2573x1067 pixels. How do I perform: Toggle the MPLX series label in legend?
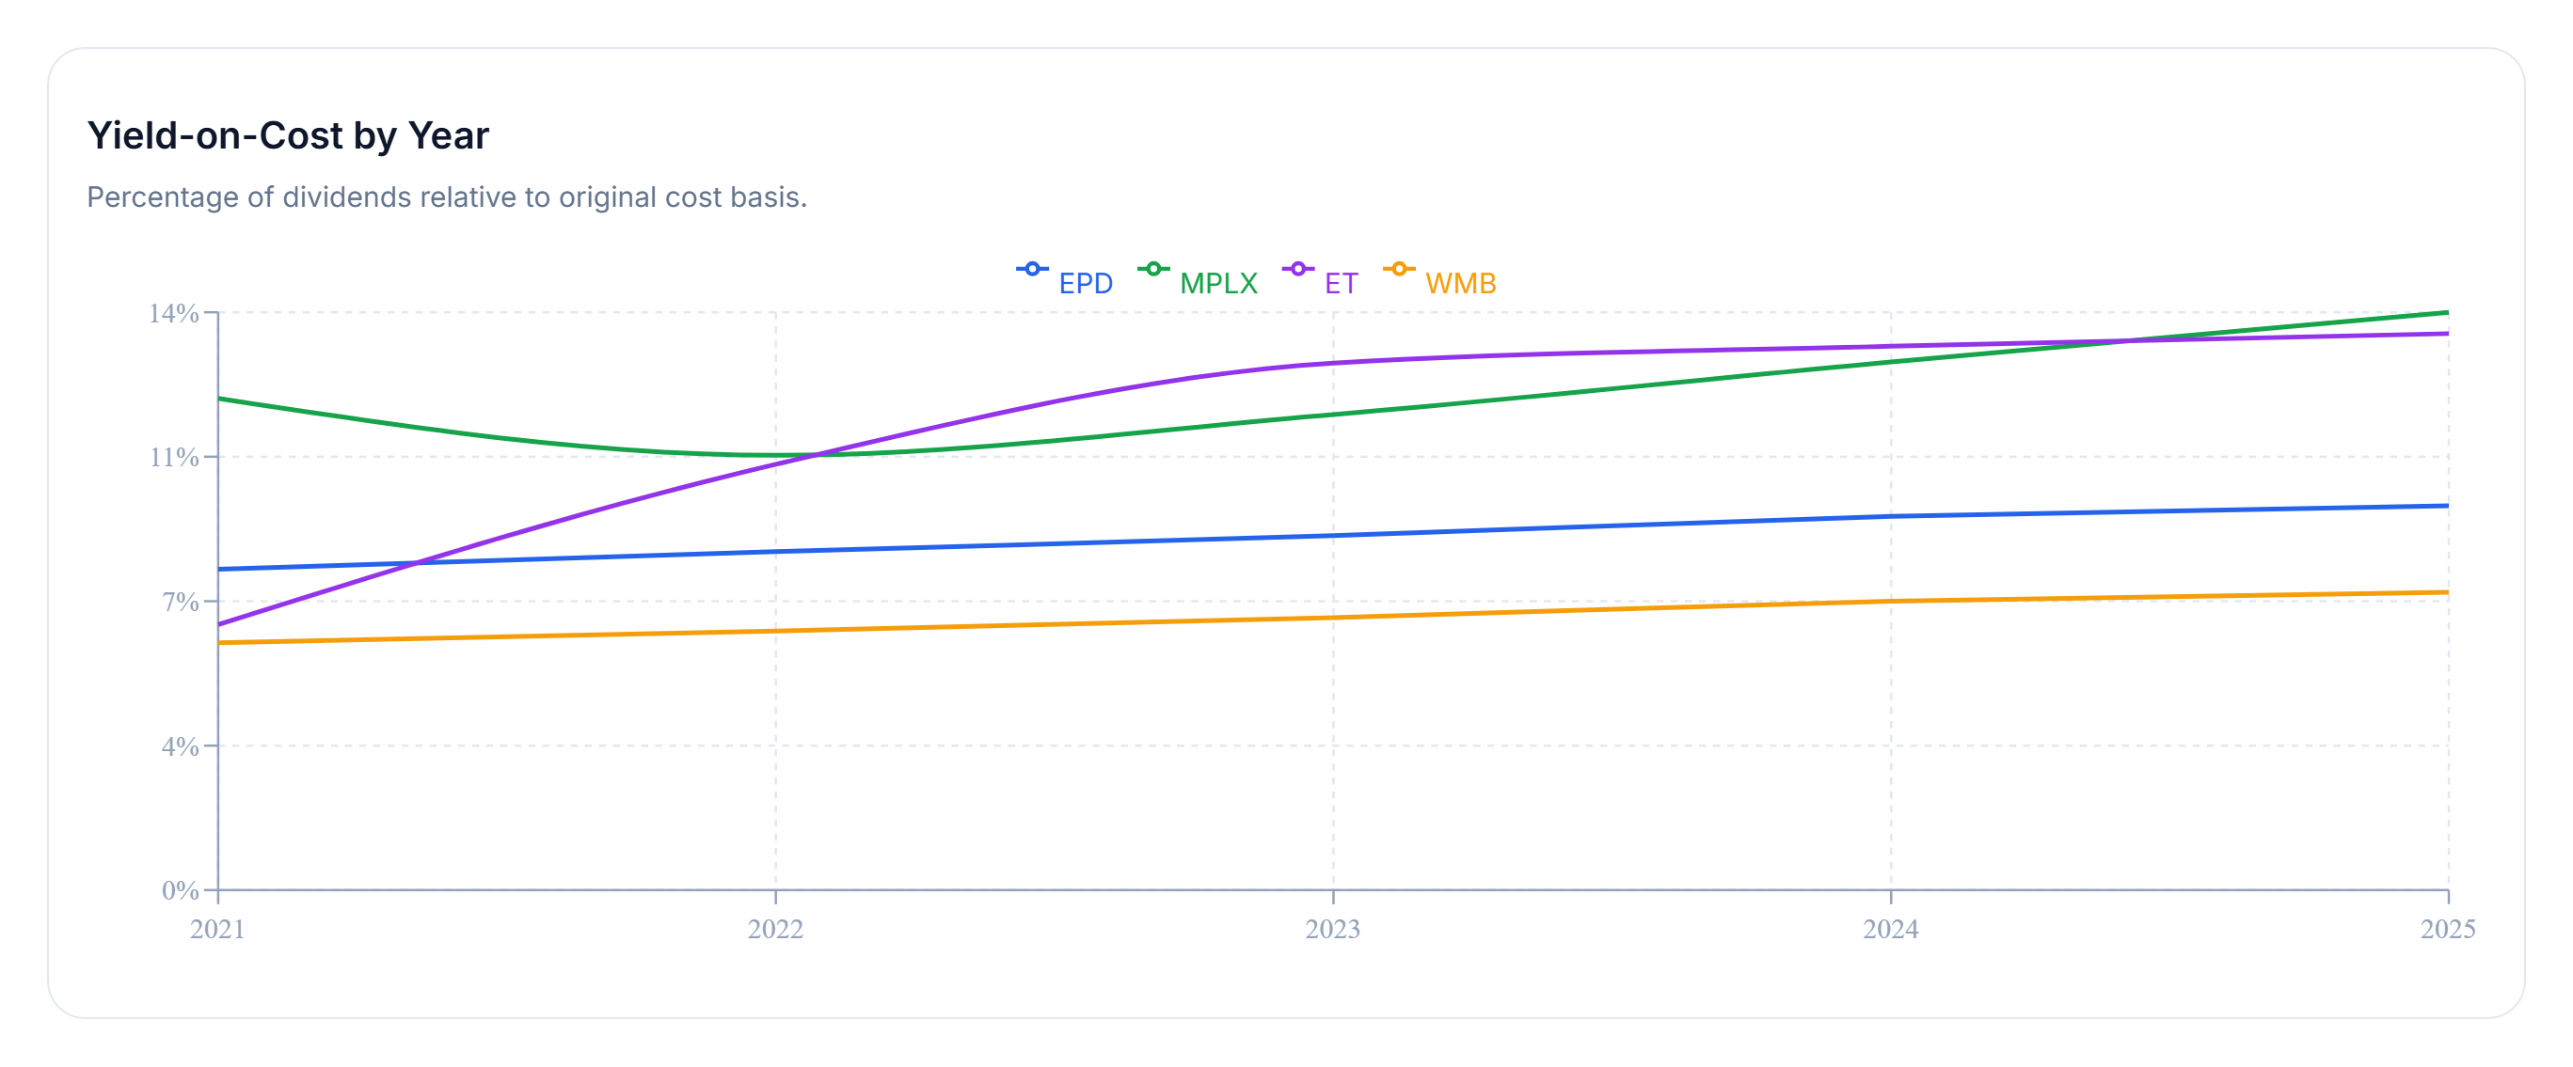pyautogui.click(x=1217, y=284)
